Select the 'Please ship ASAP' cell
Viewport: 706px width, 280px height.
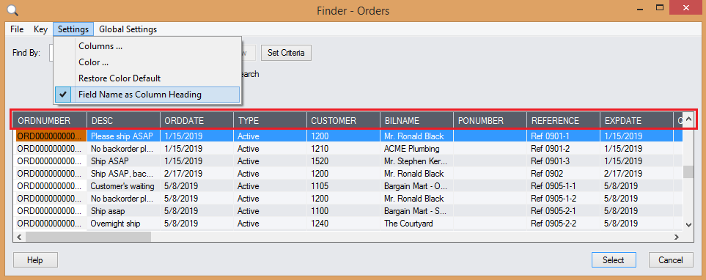coord(123,136)
